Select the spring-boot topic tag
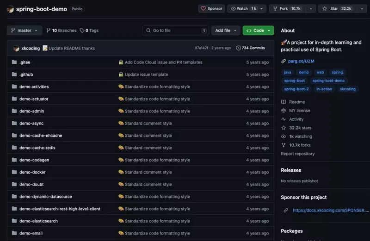Viewport: 370px width, 241px height. point(294,80)
